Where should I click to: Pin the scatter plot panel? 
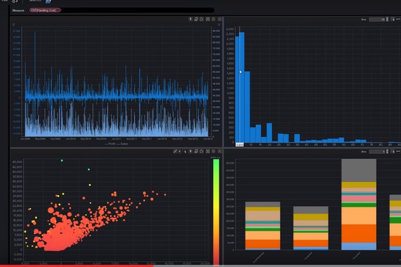(x=190, y=151)
